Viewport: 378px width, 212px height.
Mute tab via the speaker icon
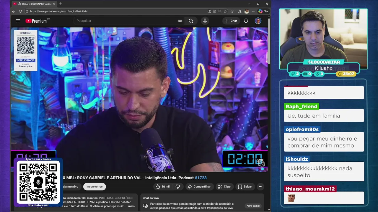(x=19, y=4)
